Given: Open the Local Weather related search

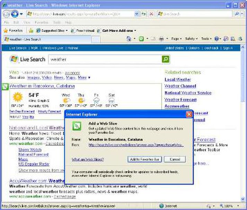Looking at the screenshot, I should (178, 80).
